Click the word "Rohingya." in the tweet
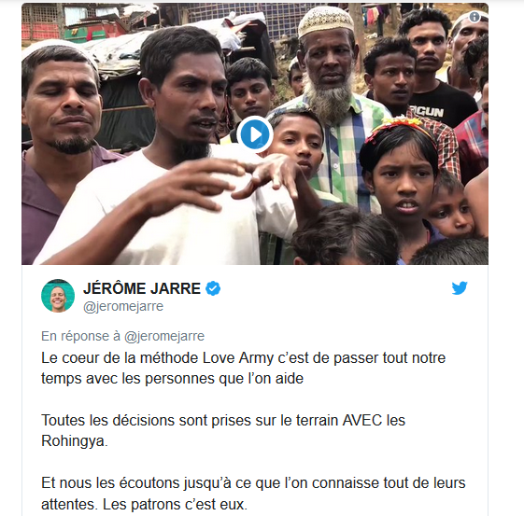 coord(75,441)
